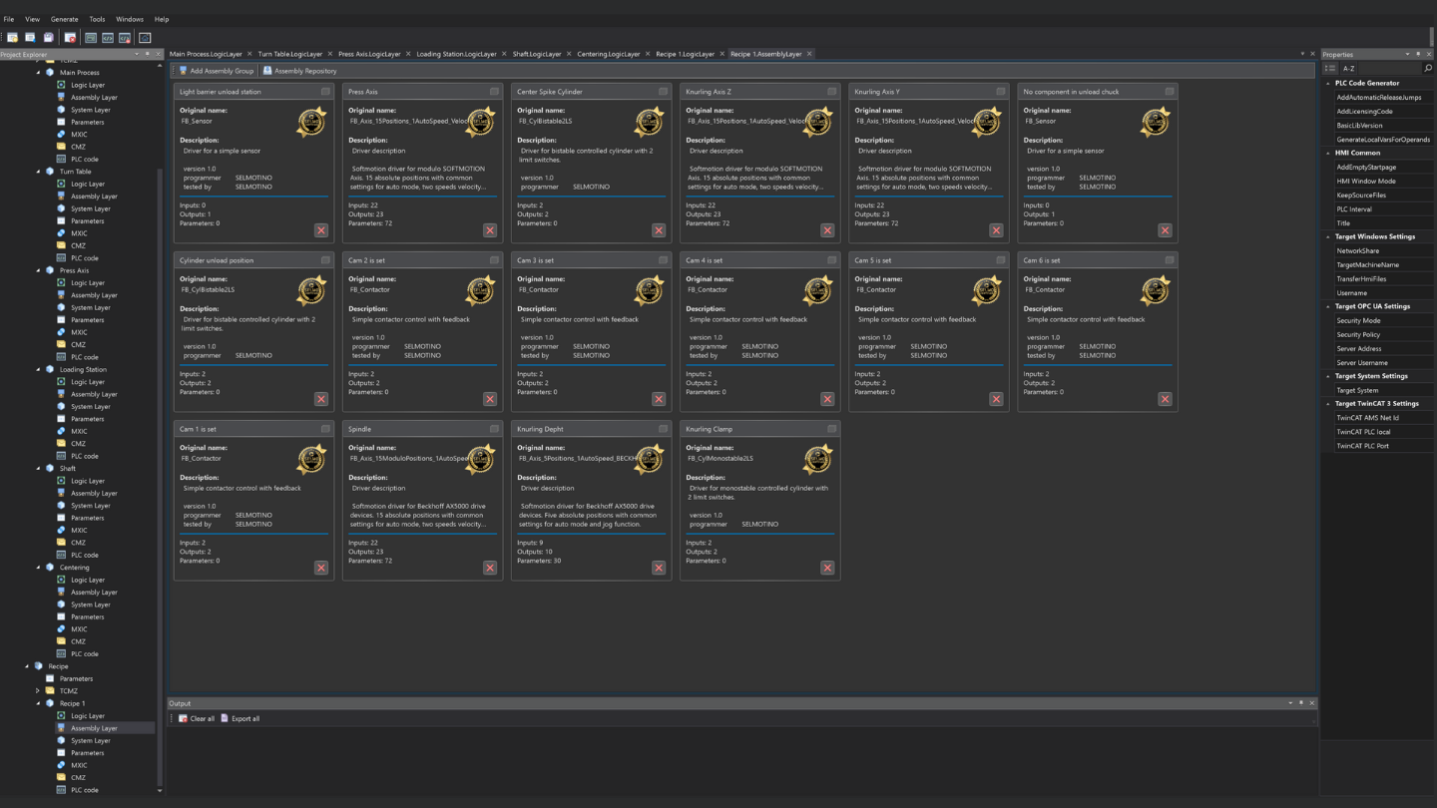Focus the Properties search field
Image resolution: width=1437 pixels, height=808 pixels.
(1389, 68)
